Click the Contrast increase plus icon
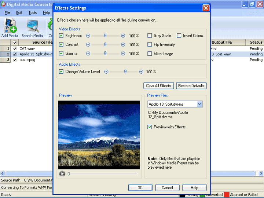264x198 pixels. (123, 45)
